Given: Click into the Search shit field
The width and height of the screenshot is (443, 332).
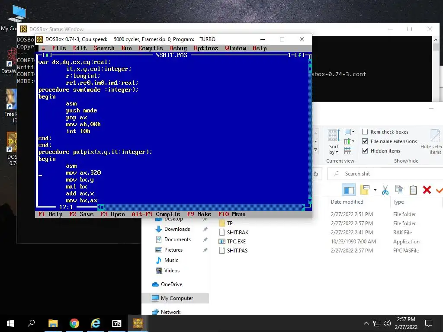Looking at the screenshot, I should tap(385, 174).
